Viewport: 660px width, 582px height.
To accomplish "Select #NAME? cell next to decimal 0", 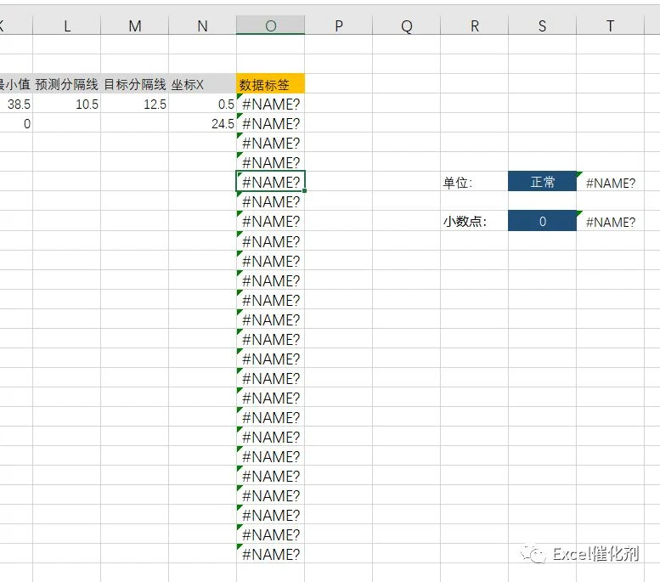I will point(611,222).
